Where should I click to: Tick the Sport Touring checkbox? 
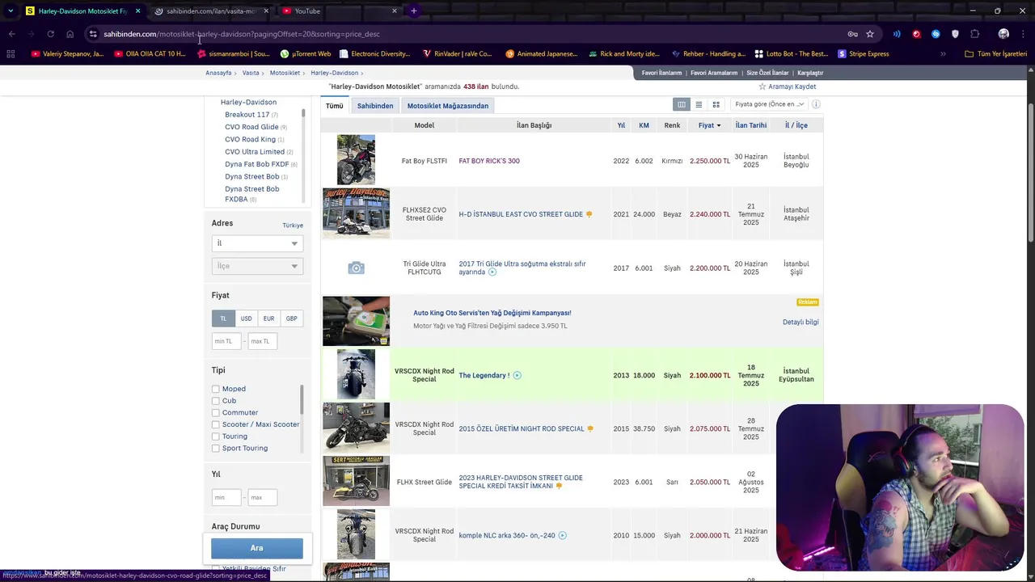216,448
